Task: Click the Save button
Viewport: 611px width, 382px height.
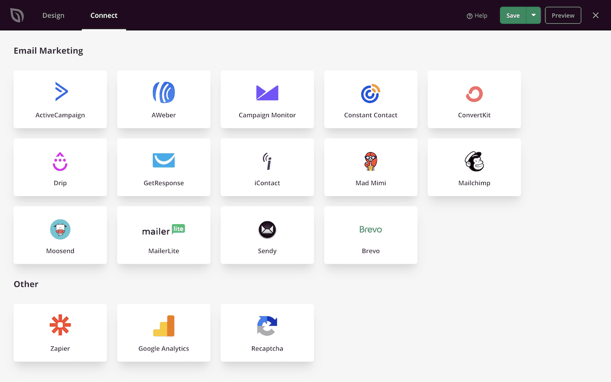Action: [513, 15]
